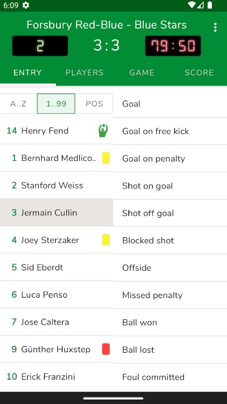227x404 pixels.
Task: Select player 2 Stanford Weiss
Action: [x=57, y=185]
